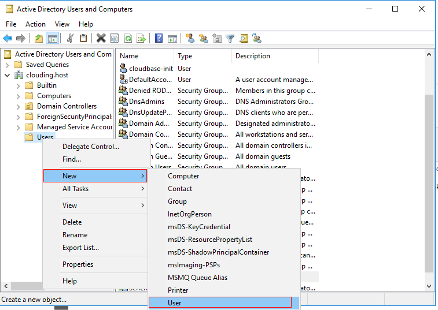Expand the Saved Queries tree node
Image resolution: width=438 pixels, height=310 pixels.
(8, 65)
